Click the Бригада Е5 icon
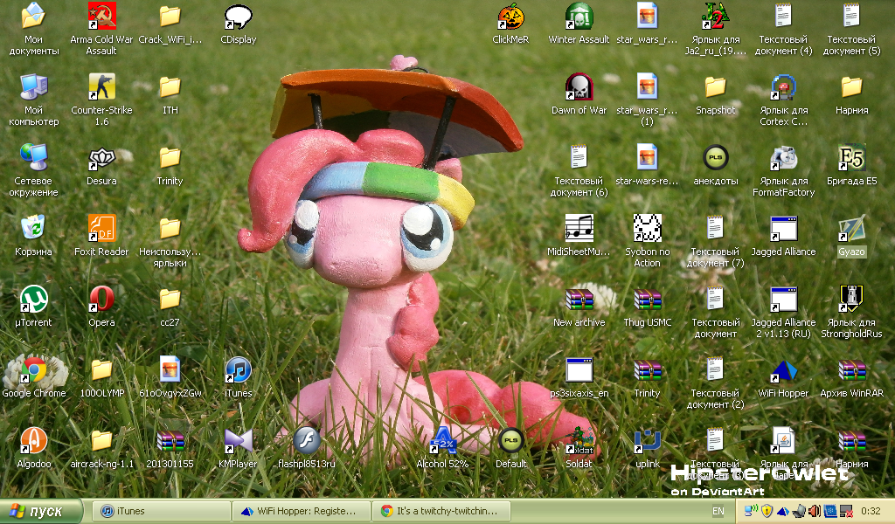895x524 pixels. coord(851,157)
